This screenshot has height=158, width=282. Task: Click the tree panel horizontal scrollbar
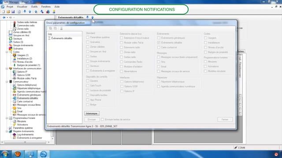(x=25, y=142)
